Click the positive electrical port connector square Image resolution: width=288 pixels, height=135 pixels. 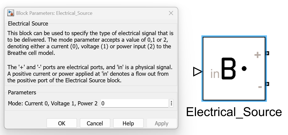coord(267,53)
